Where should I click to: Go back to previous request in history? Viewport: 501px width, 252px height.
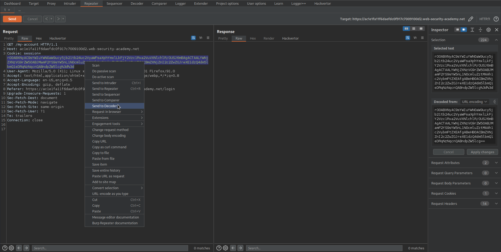pyautogui.click(x=46, y=19)
